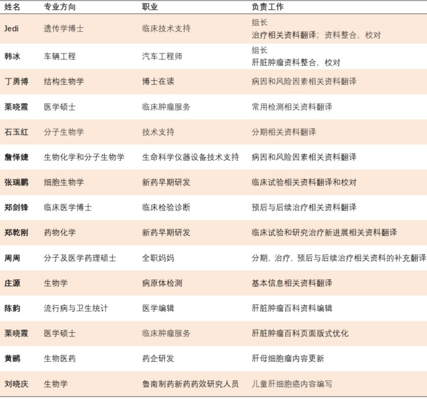The width and height of the screenshot is (427, 413).
Task: Click the name 韩冰
Action: pos(12,57)
